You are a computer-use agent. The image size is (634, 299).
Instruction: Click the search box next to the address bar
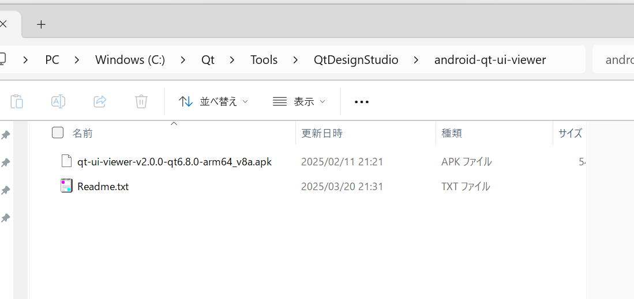pyautogui.click(x=613, y=60)
